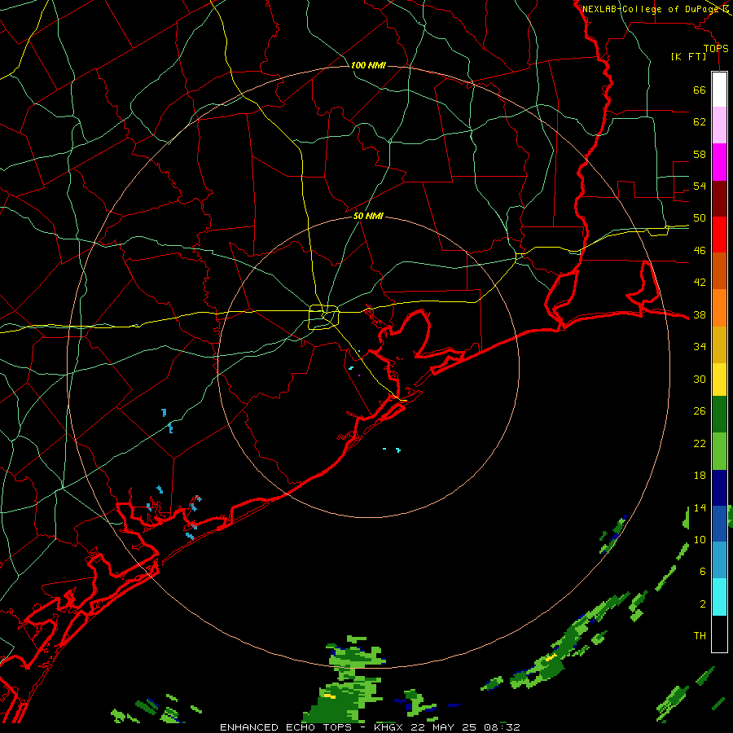Click the TOPS legend title
The width and height of the screenshot is (733, 733).
point(716,48)
